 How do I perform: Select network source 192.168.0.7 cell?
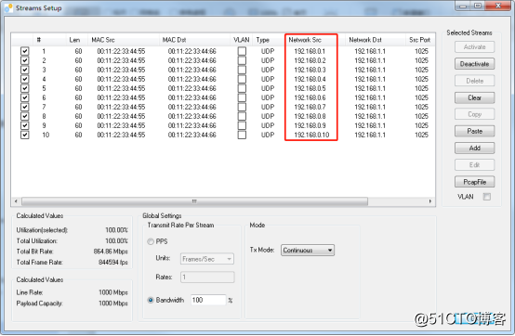click(310, 107)
